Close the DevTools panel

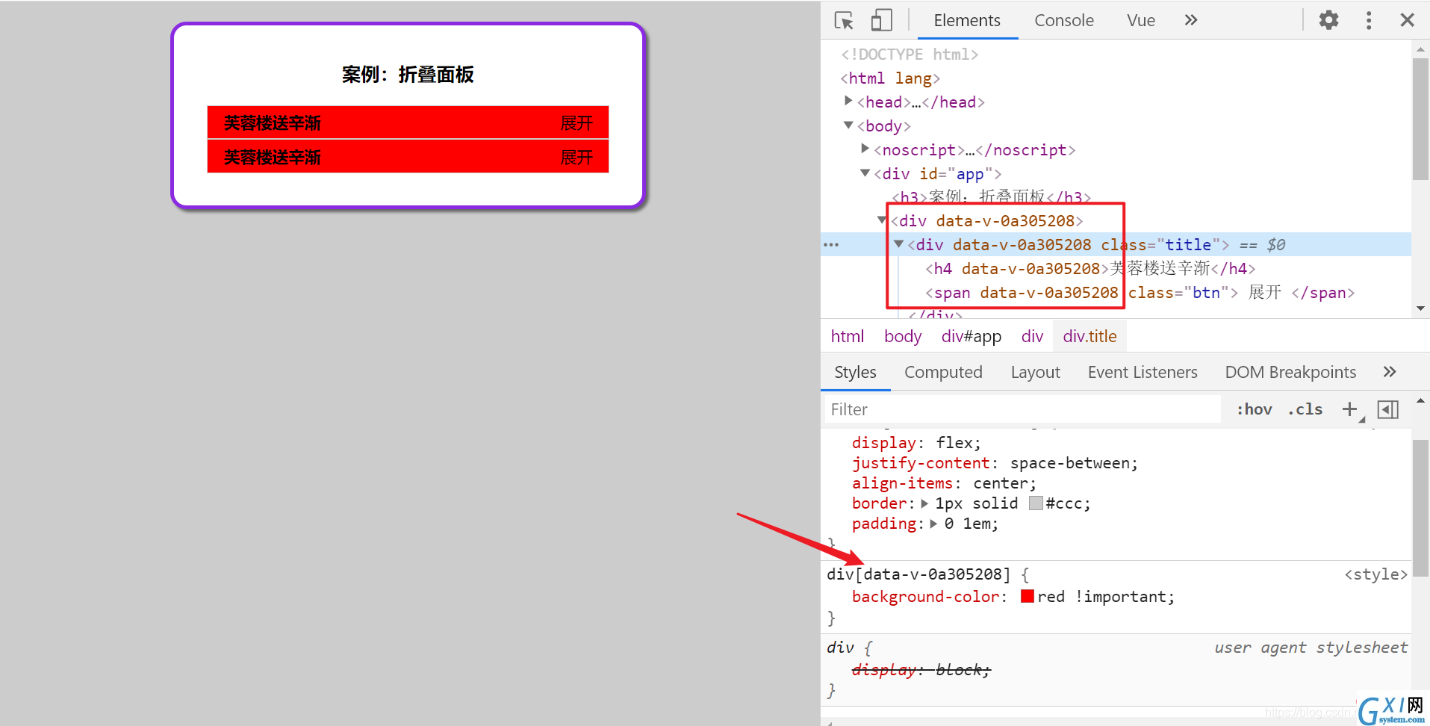[1408, 20]
